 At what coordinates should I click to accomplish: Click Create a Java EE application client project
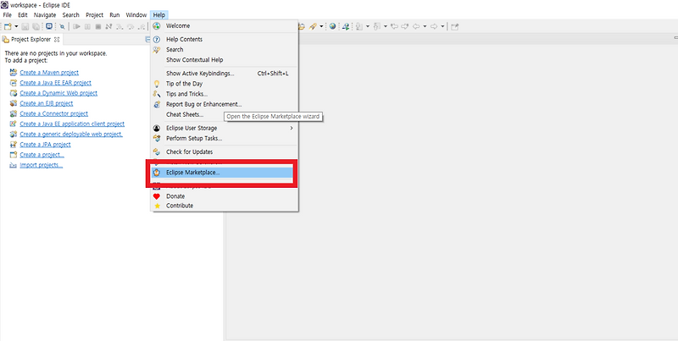[x=72, y=124]
